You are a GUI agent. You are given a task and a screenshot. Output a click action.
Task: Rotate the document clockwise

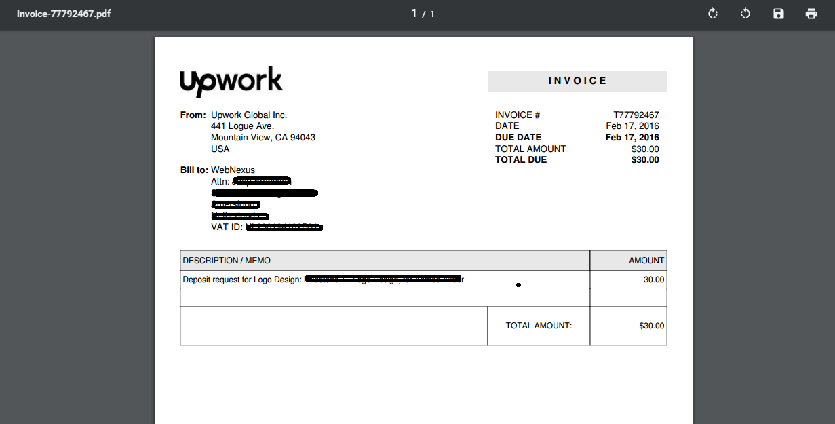713,14
